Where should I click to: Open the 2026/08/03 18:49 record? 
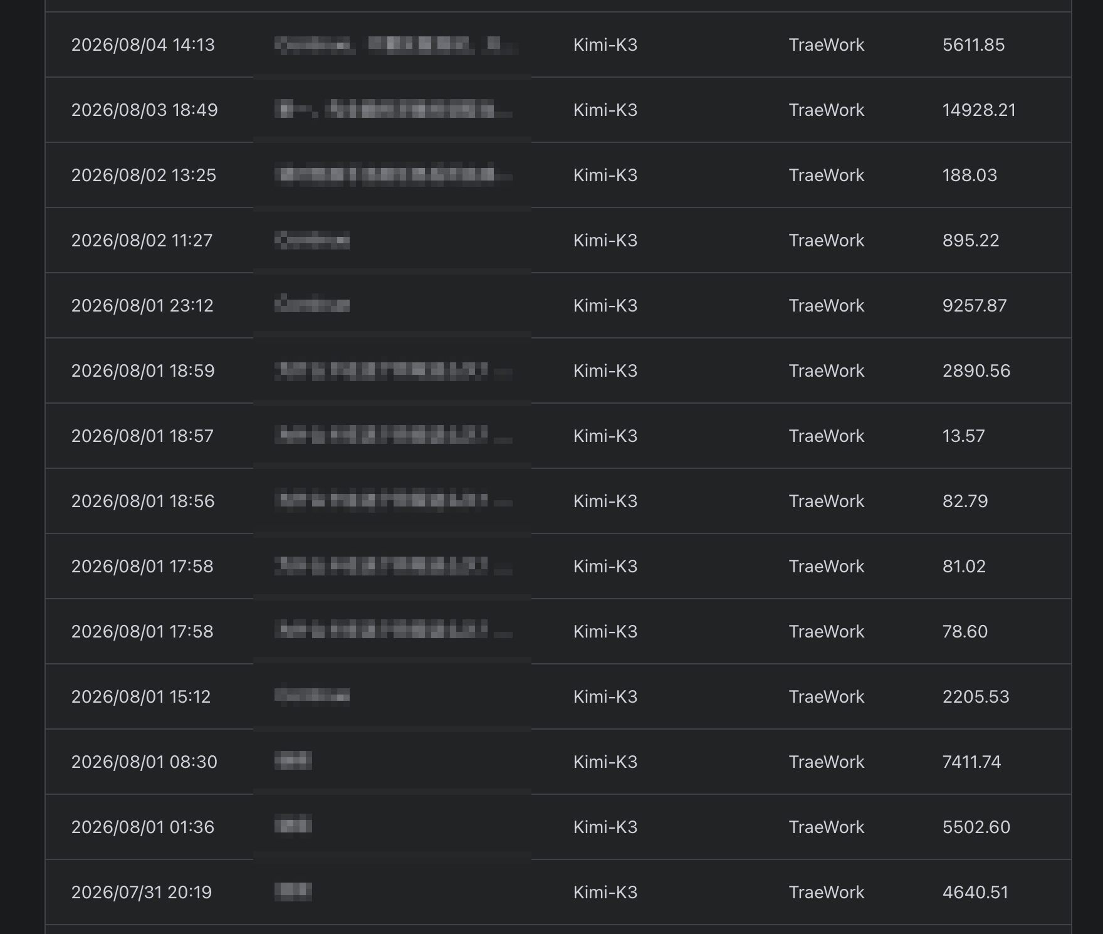click(558, 110)
